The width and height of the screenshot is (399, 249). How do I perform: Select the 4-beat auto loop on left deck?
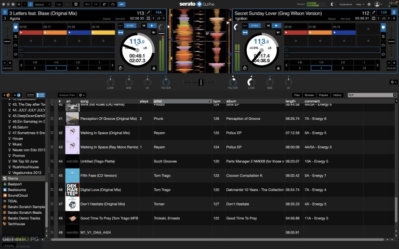tap(56, 68)
